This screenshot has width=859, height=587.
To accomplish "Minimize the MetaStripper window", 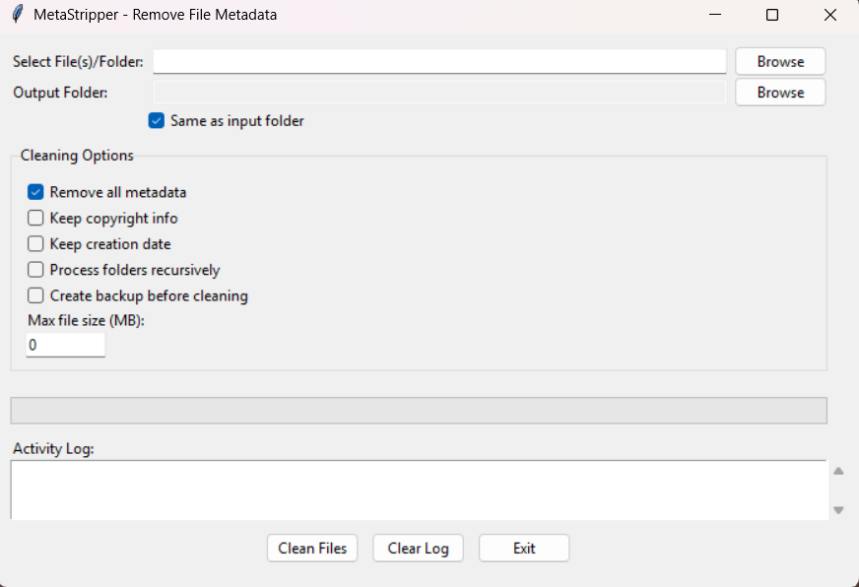I will pos(715,15).
